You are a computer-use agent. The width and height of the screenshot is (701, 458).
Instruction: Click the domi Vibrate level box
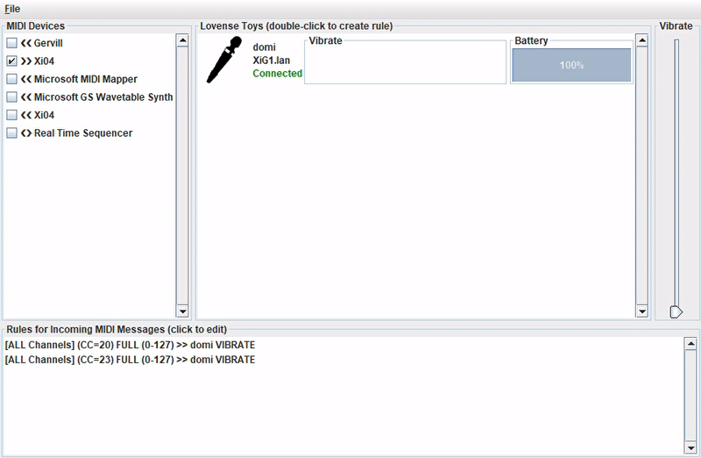coord(405,64)
